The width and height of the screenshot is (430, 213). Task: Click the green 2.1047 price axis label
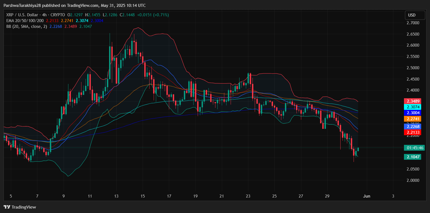(x=412, y=157)
